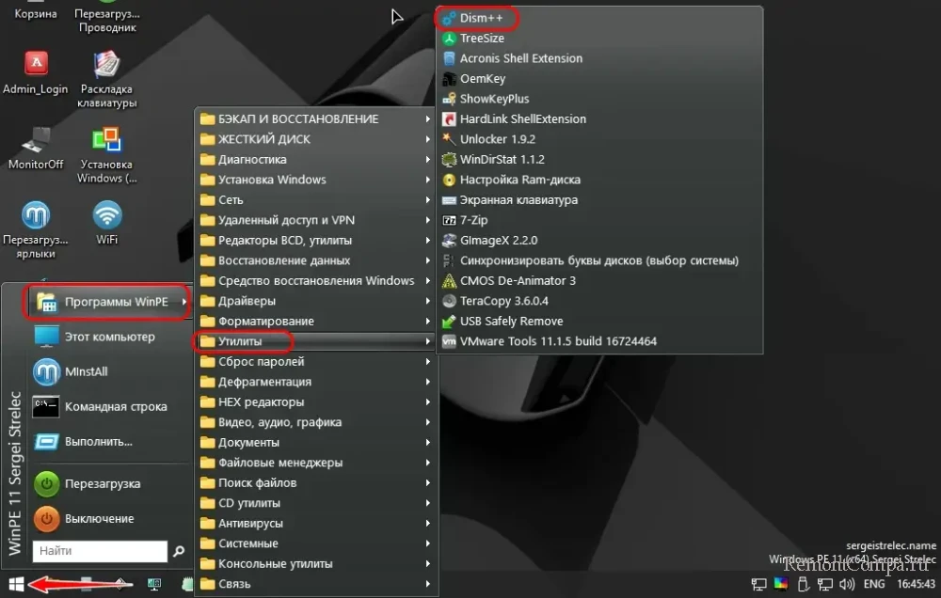Launch MInstAll from Start menu

pos(109,372)
